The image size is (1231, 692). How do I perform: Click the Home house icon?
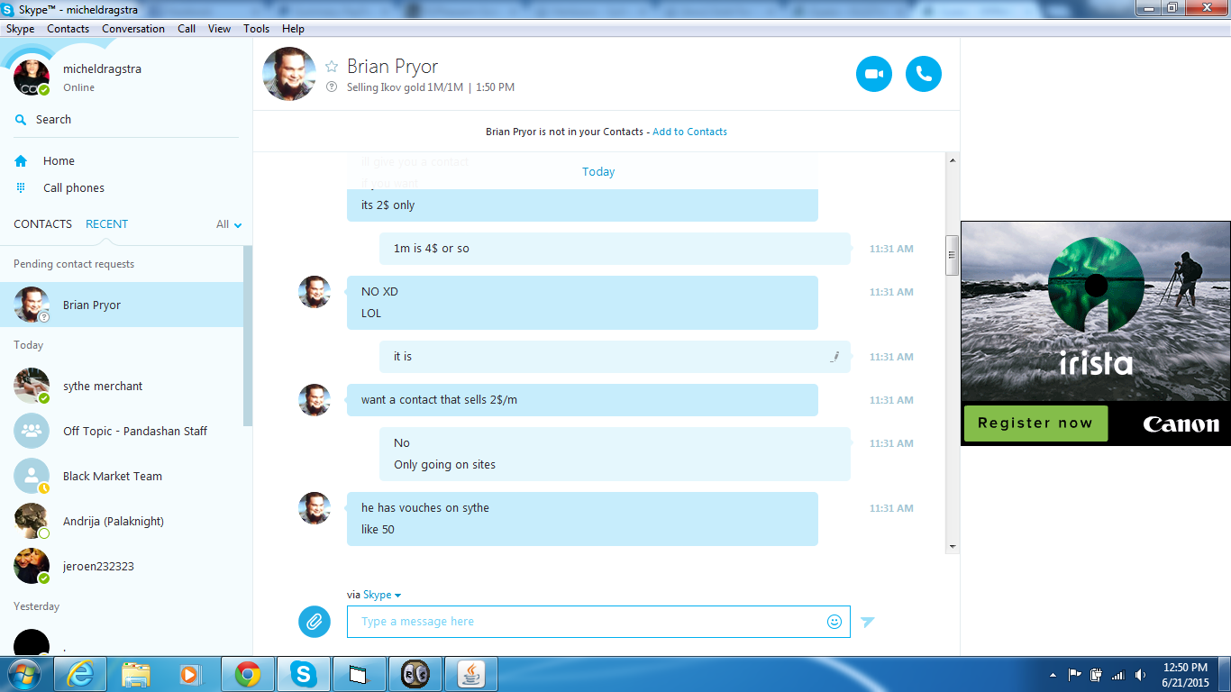click(21, 160)
